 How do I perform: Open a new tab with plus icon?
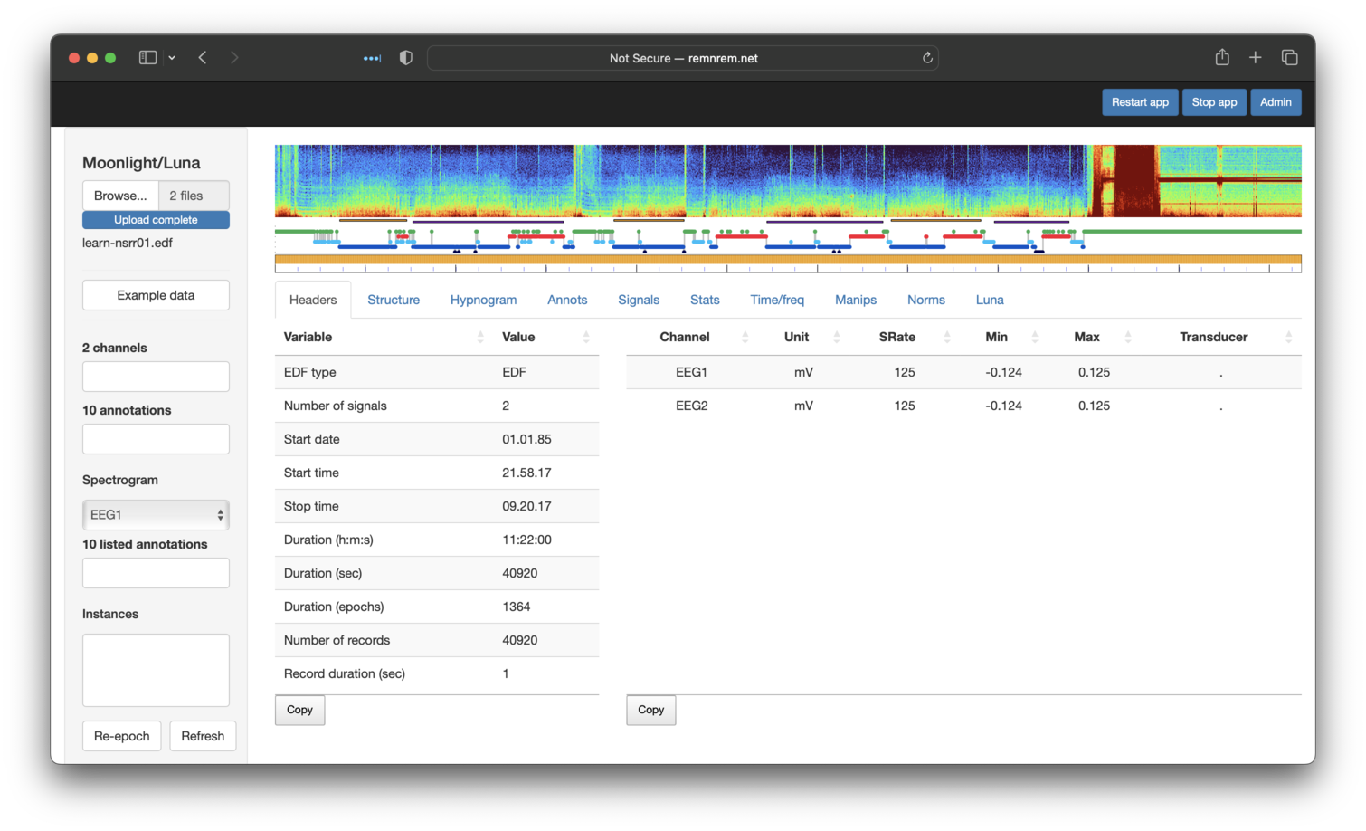click(1256, 58)
